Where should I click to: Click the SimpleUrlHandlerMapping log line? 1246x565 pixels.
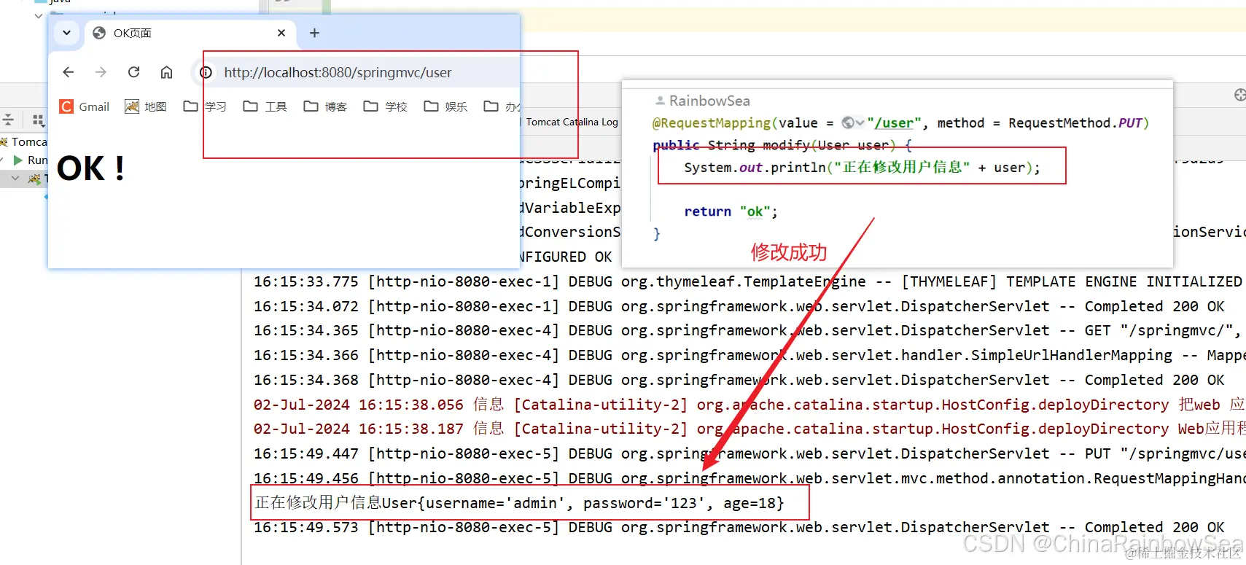coord(749,355)
